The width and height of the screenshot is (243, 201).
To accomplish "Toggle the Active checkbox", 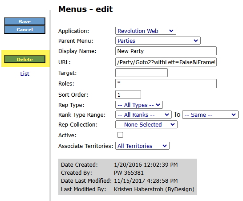I will point(120,135).
